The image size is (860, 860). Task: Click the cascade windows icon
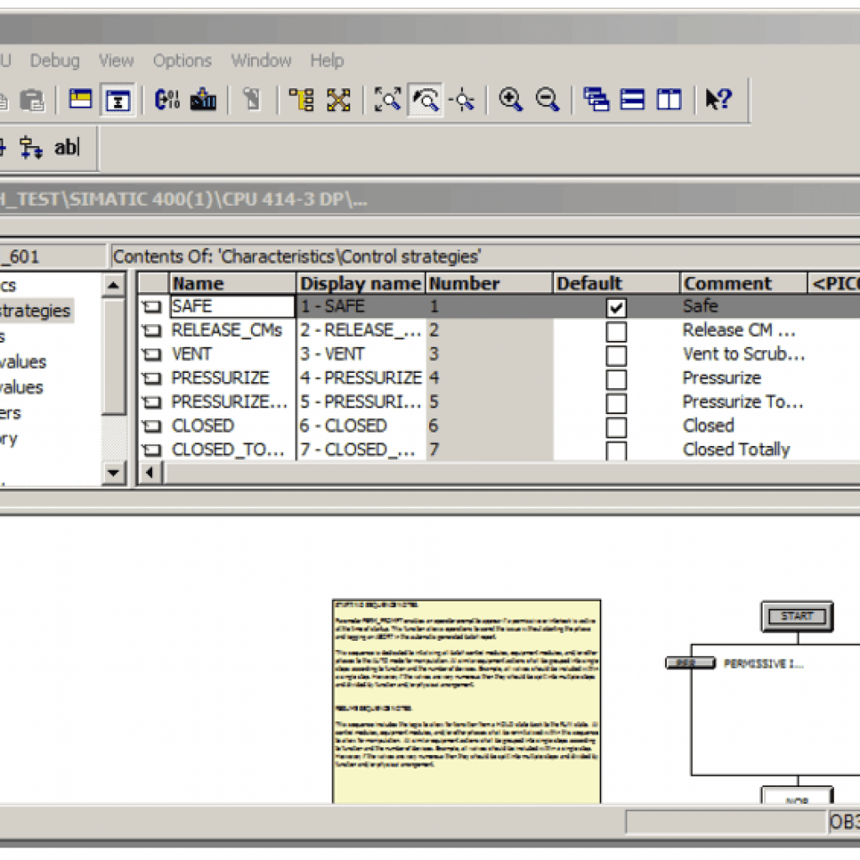click(x=597, y=99)
